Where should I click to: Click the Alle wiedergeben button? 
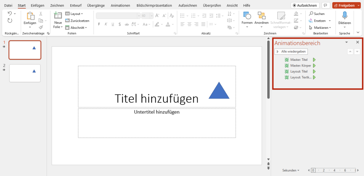pyautogui.click(x=291, y=52)
